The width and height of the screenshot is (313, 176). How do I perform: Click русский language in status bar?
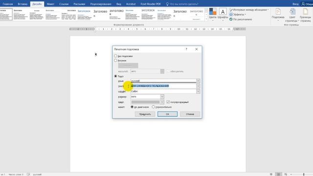(37, 175)
